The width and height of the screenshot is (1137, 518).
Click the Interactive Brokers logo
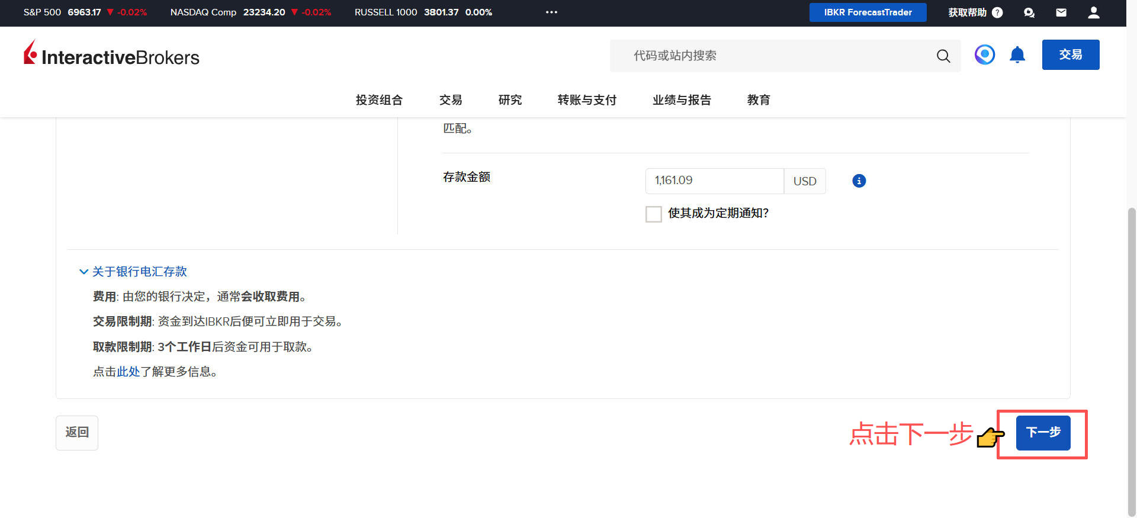(111, 54)
